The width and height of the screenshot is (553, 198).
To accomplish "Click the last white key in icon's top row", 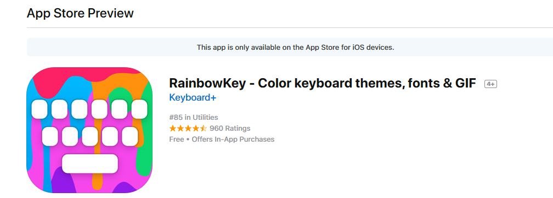I will pos(139,109).
